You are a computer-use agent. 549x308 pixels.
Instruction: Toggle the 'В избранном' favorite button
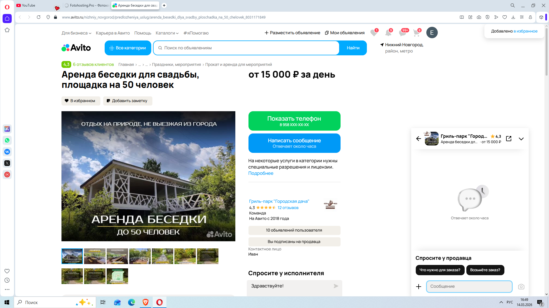(81, 101)
